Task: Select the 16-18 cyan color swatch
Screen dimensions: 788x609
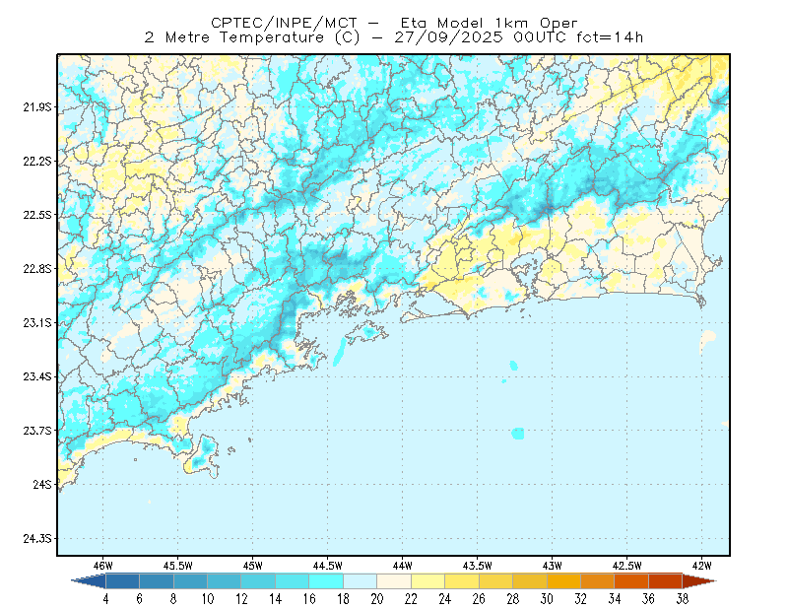Action: 326,580
